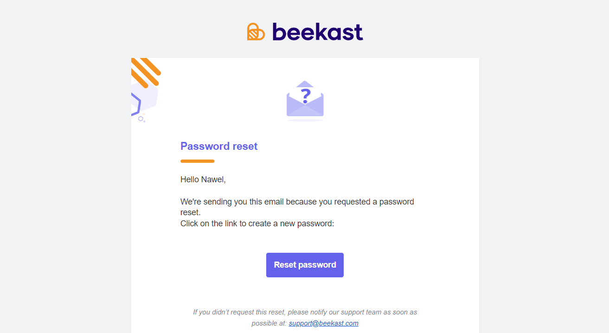Click the purple hexagon outline decoration

click(x=135, y=103)
